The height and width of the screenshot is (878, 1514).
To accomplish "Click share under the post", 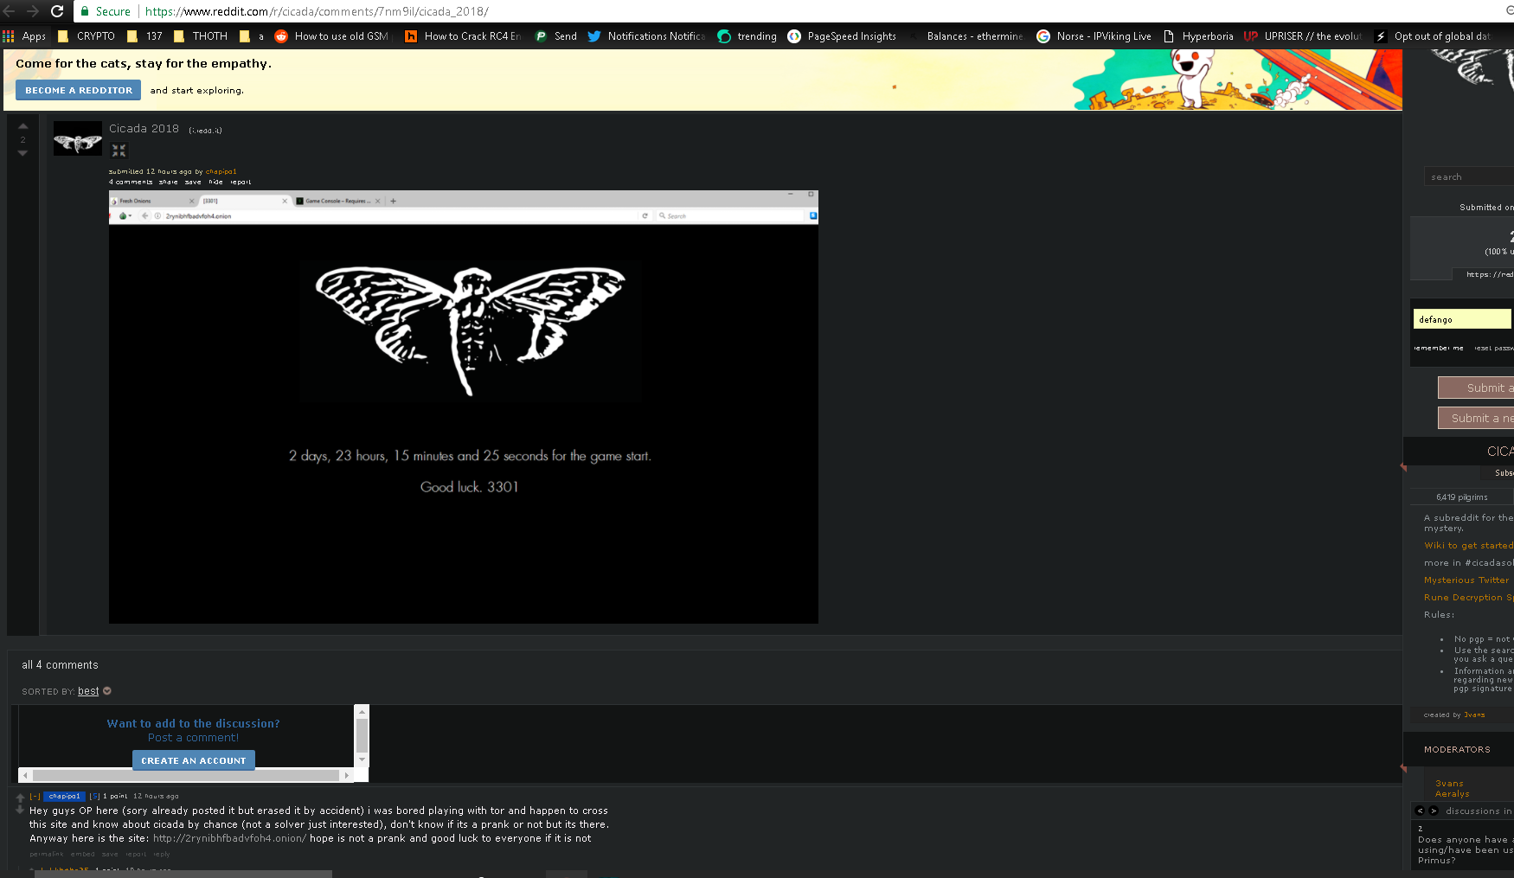I will 168,182.
